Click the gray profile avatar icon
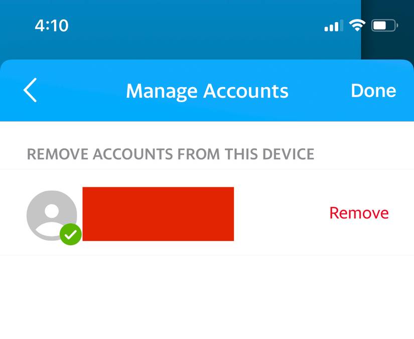The image size is (414, 339). (50, 213)
